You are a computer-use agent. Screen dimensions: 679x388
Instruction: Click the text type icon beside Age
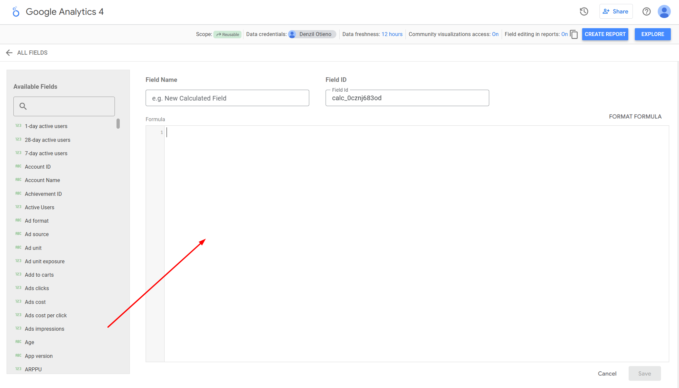[x=18, y=342]
